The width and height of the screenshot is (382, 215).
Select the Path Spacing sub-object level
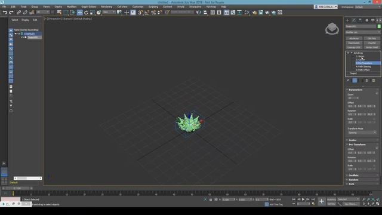(364, 66)
